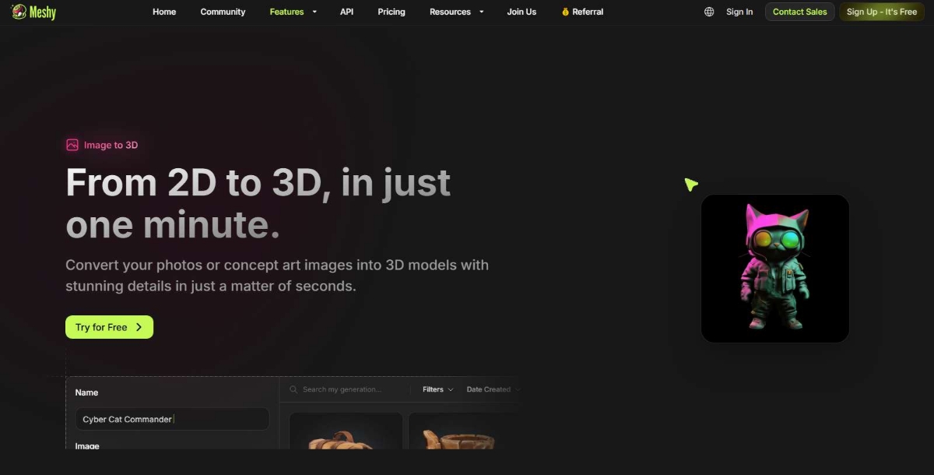The image size is (934, 475).
Task: Open the Community page
Action: (223, 12)
